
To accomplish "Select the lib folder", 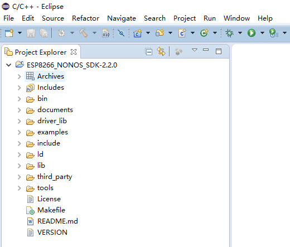I will 41,166.
